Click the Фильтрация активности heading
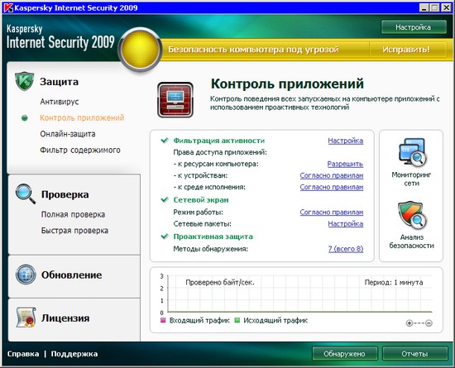The width and height of the screenshot is (455, 368). [x=219, y=141]
